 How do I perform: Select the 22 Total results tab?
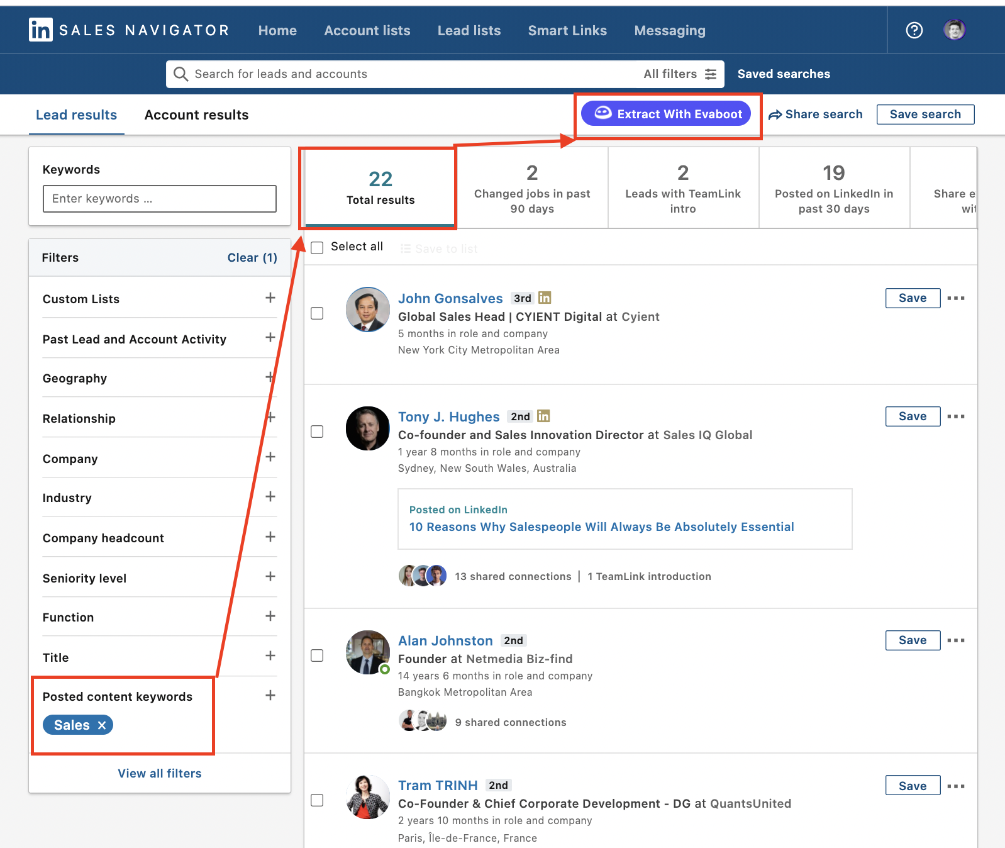tap(380, 187)
